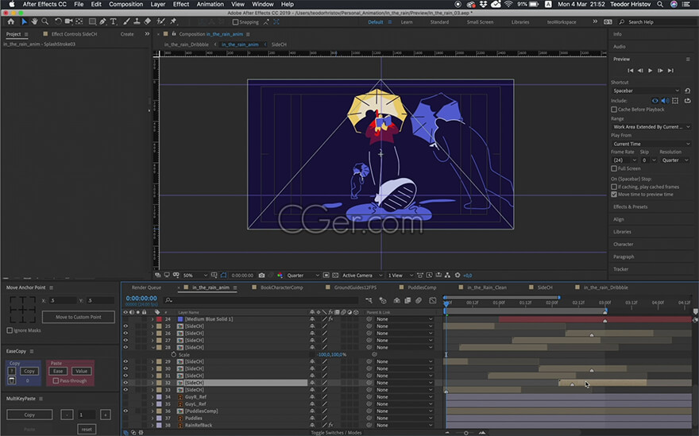Switch to the BookCharacterComp timeline tab
Image resolution: width=699 pixels, height=436 pixels.
pos(281,287)
